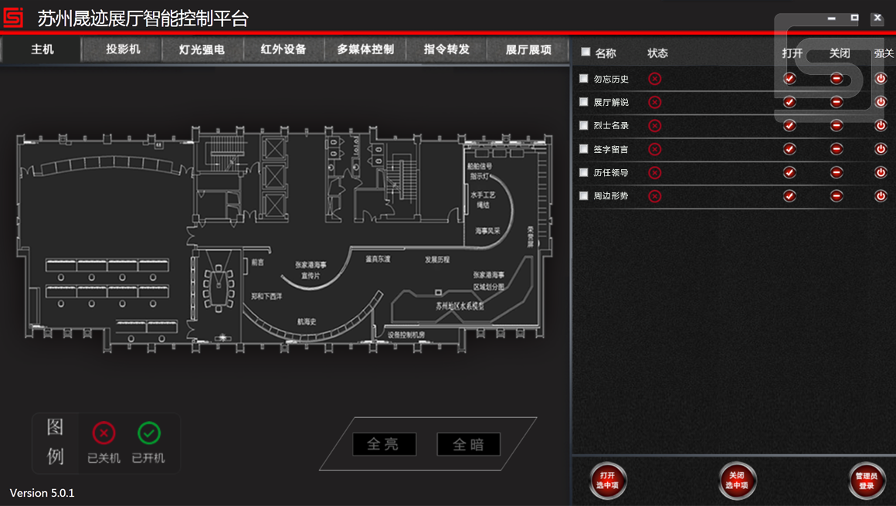The height and width of the screenshot is (506, 896).
Task: Click the 管理员登录 round icon button
Action: tap(866, 480)
